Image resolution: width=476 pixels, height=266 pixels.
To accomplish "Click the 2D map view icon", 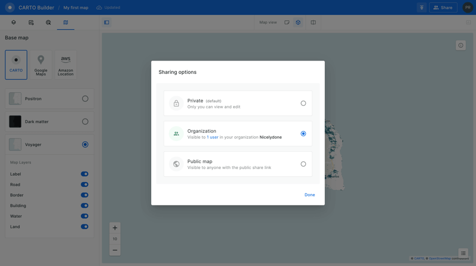I will click(287, 23).
